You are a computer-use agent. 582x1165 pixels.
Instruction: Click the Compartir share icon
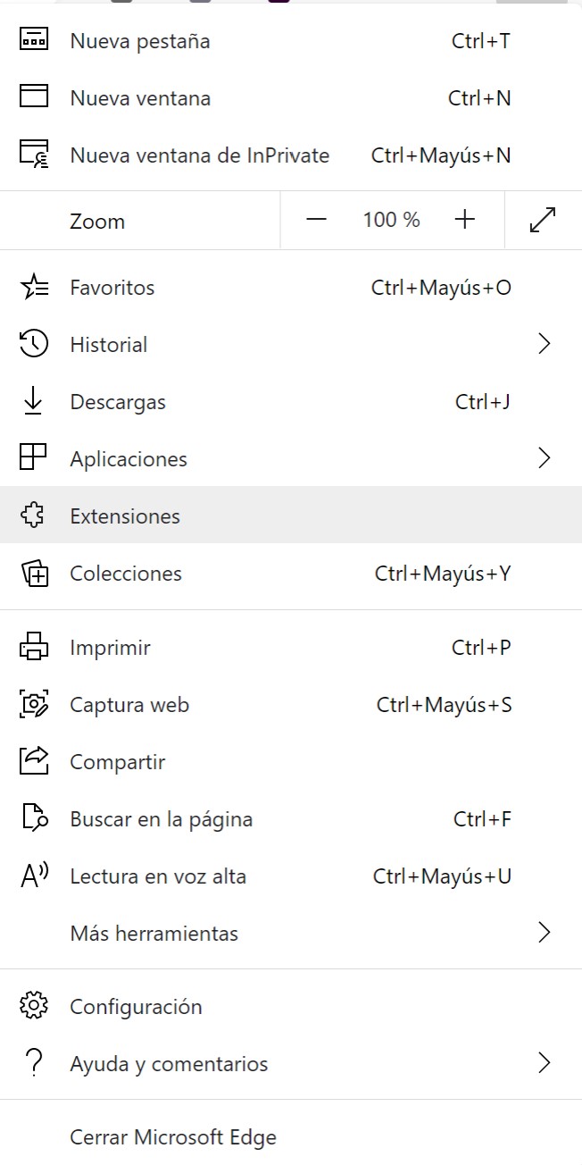click(x=34, y=762)
